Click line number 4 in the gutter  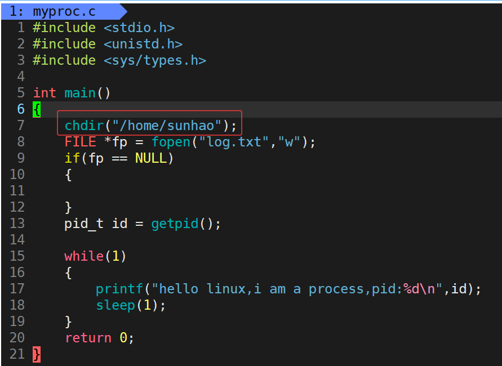[21, 77]
